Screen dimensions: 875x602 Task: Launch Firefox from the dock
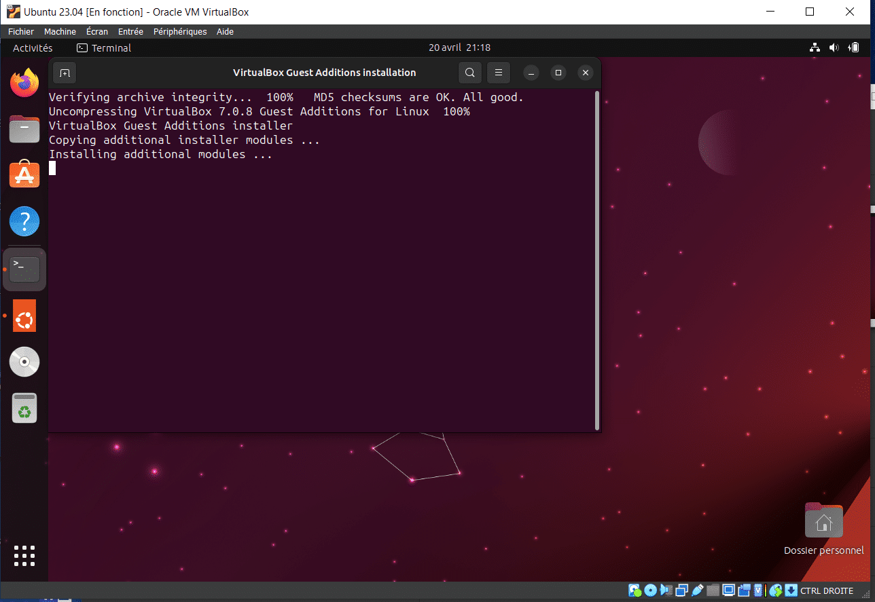tap(24, 81)
